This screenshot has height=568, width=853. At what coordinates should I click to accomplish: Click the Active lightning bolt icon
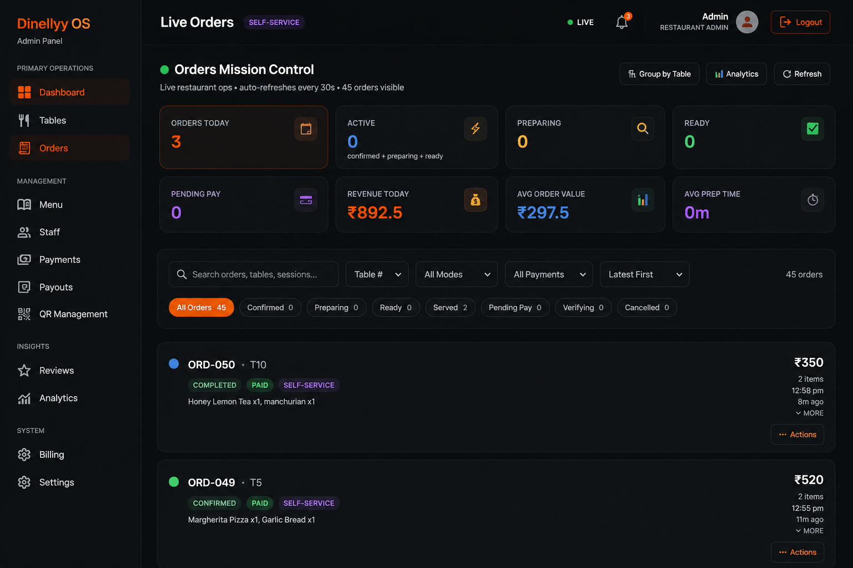click(x=475, y=129)
